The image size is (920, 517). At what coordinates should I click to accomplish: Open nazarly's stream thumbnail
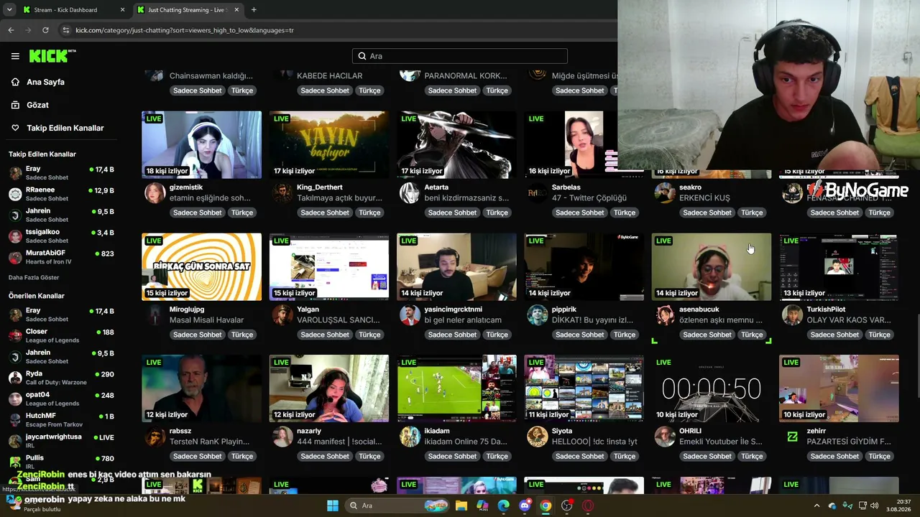point(329,388)
